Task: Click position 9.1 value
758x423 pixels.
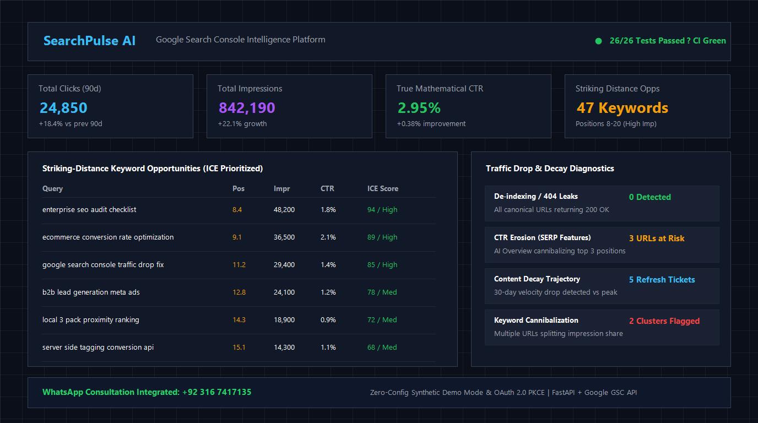Action: click(x=237, y=237)
